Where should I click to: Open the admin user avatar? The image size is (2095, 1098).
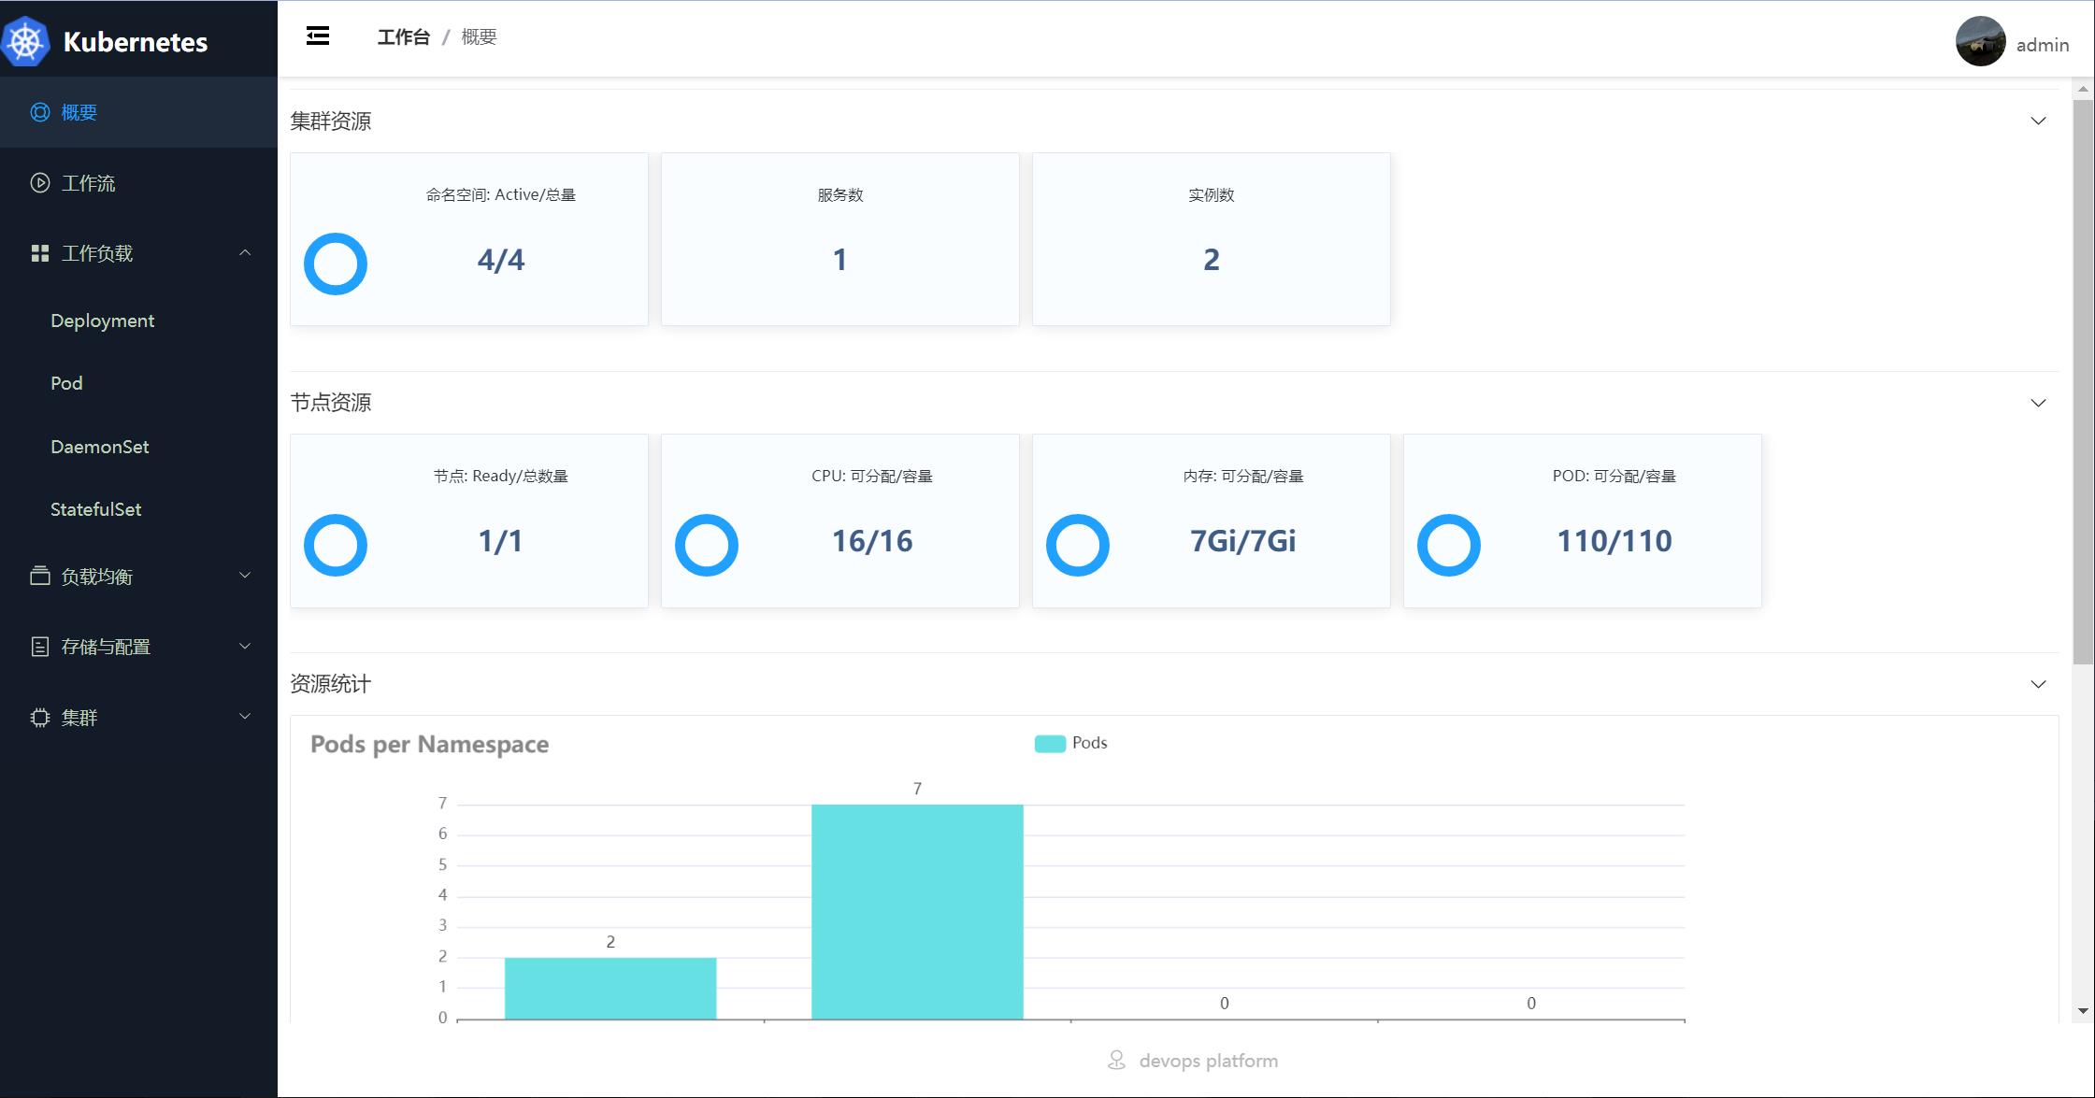click(1979, 42)
